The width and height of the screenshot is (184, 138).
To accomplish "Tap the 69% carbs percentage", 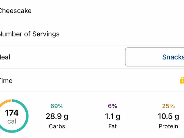I will pyautogui.click(x=57, y=106).
